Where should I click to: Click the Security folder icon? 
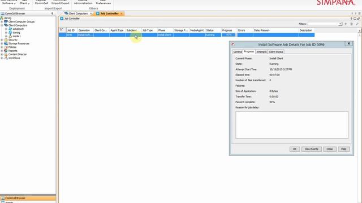coord(6,40)
